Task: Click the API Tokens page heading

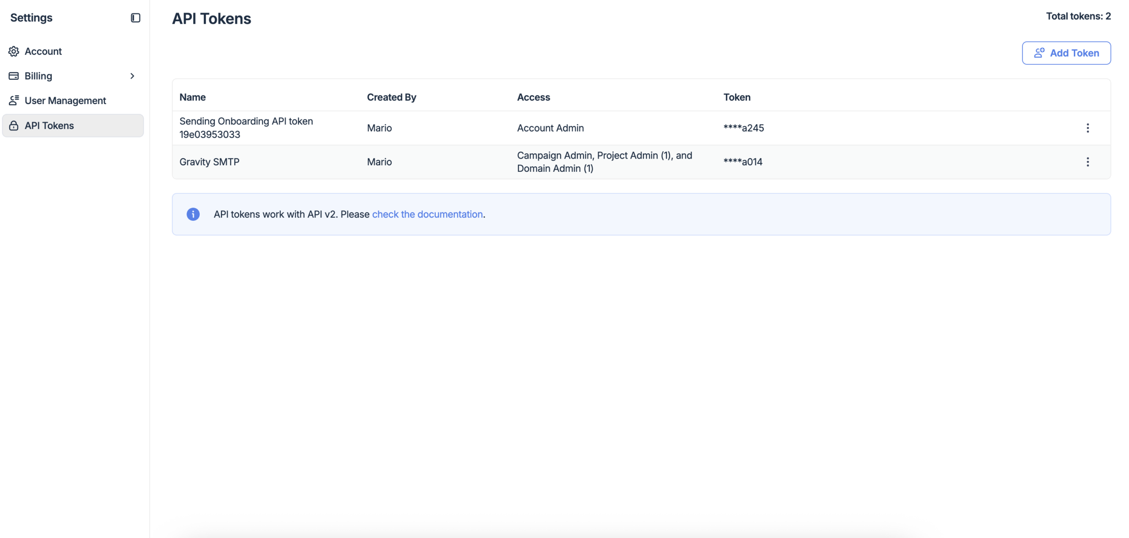Action: click(x=211, y=19)
